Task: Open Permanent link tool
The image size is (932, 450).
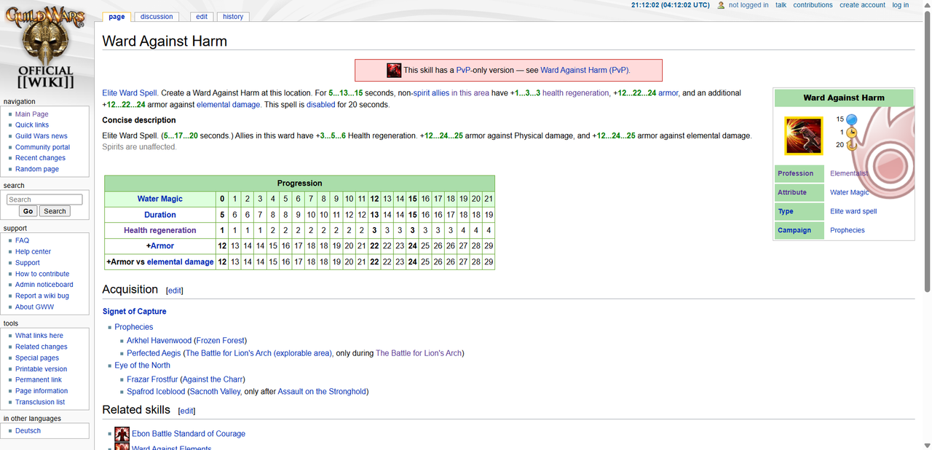Action: pyautogui.click(x=39, y=380)
